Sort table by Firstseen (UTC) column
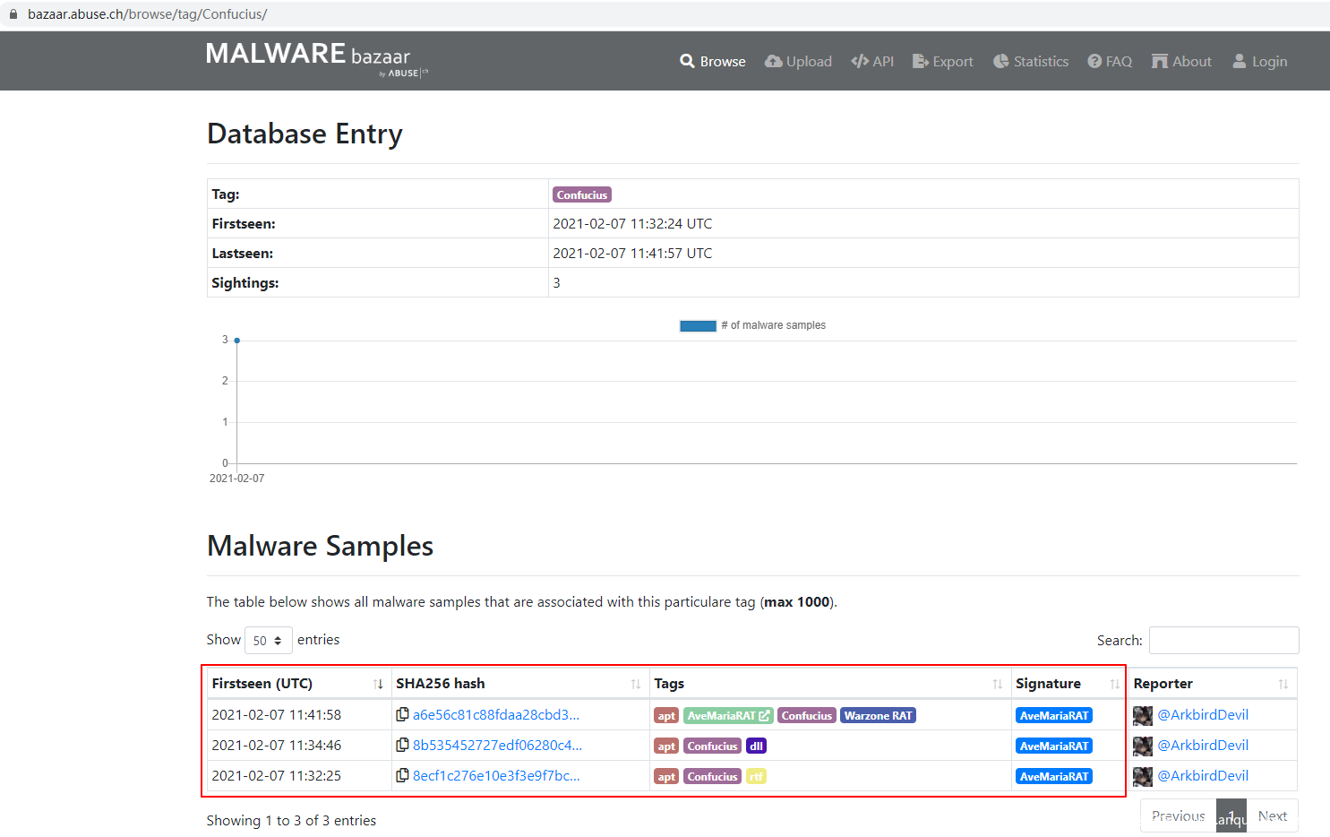1330x837 pixels. [x=296, y=684]
